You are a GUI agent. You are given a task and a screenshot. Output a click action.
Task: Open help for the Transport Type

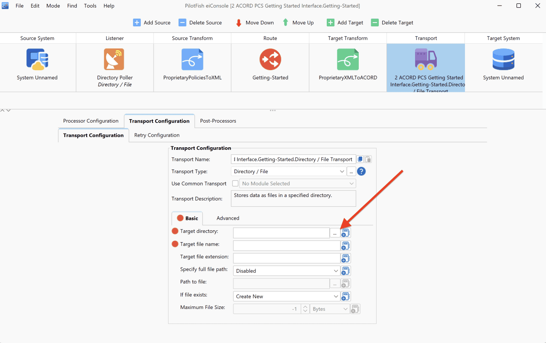pyautogui.click(x=361, y=171)
